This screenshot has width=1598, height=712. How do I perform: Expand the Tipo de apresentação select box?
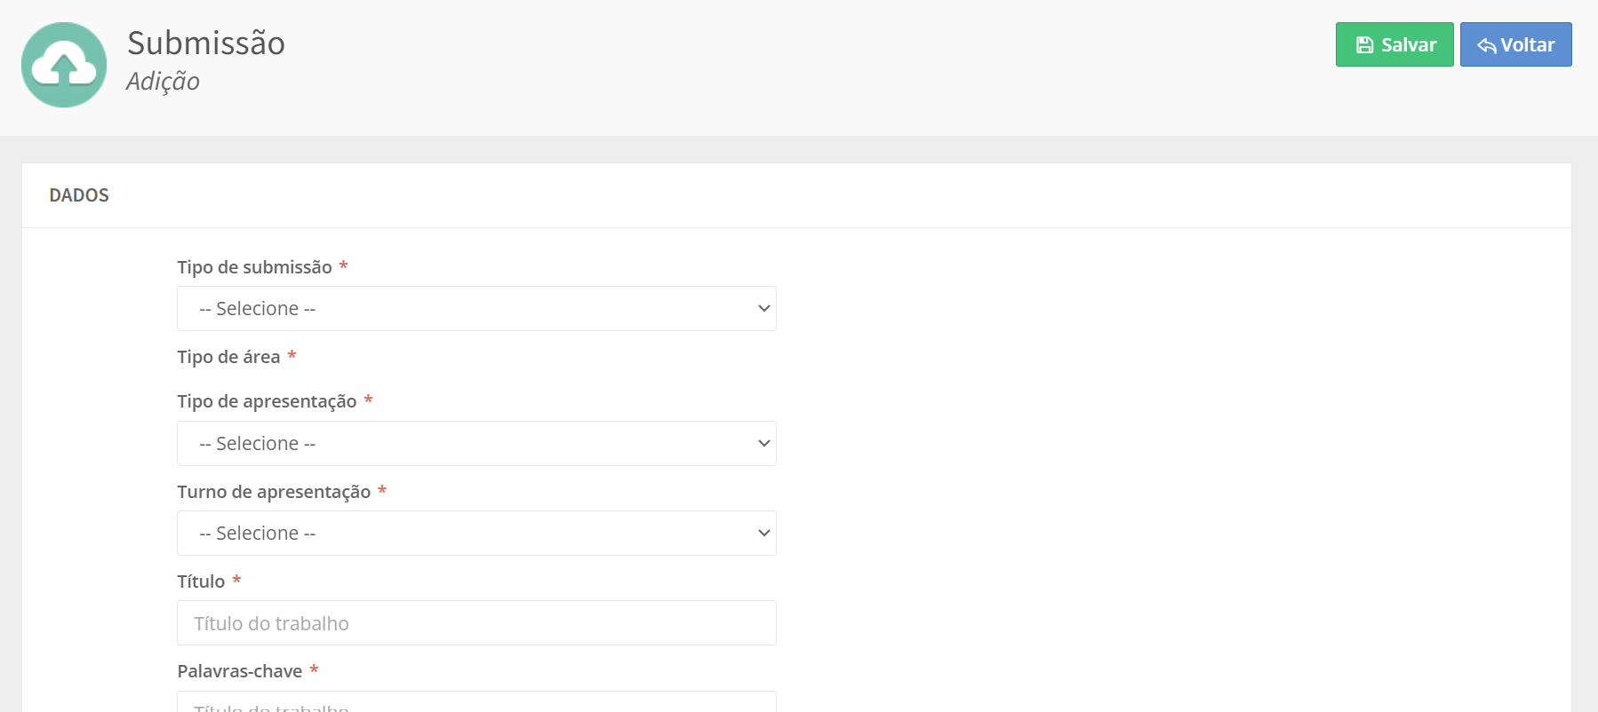point(476,444)
